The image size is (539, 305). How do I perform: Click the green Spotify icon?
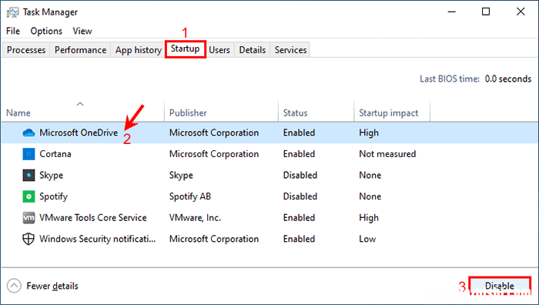(28, 196)
